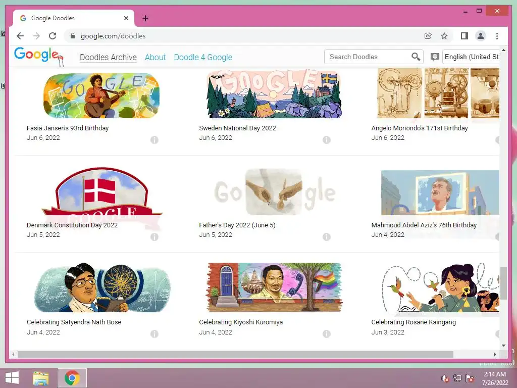Share this page using the share icon

click(x=428, y=36)
